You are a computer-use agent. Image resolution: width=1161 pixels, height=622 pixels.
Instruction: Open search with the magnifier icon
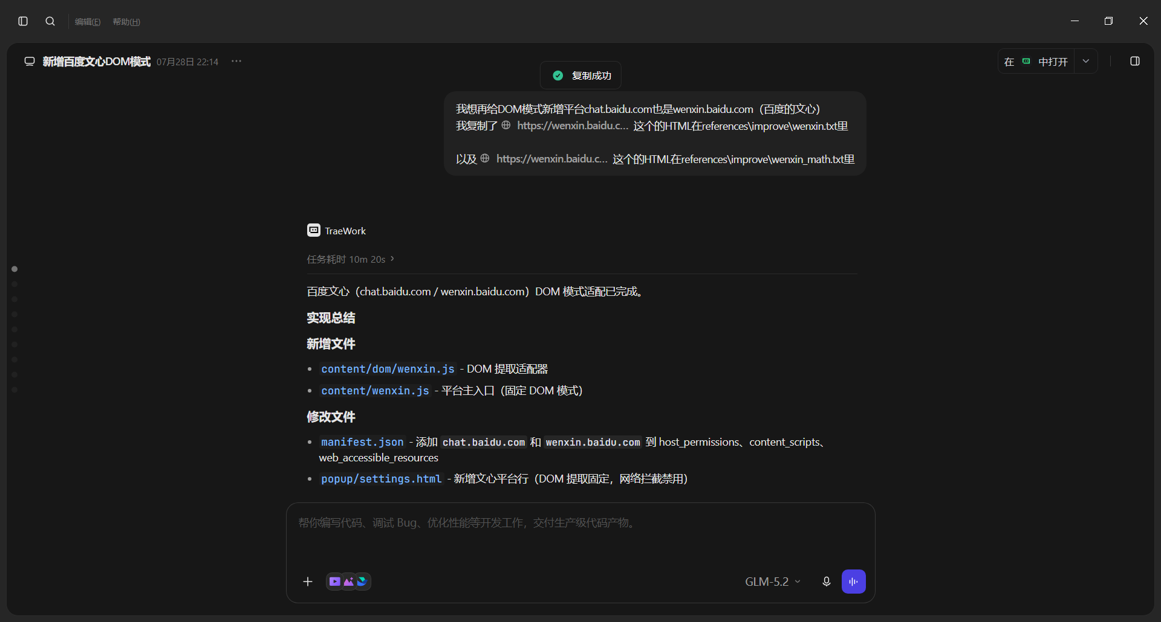pyautogui.click(x=50, y=21)
